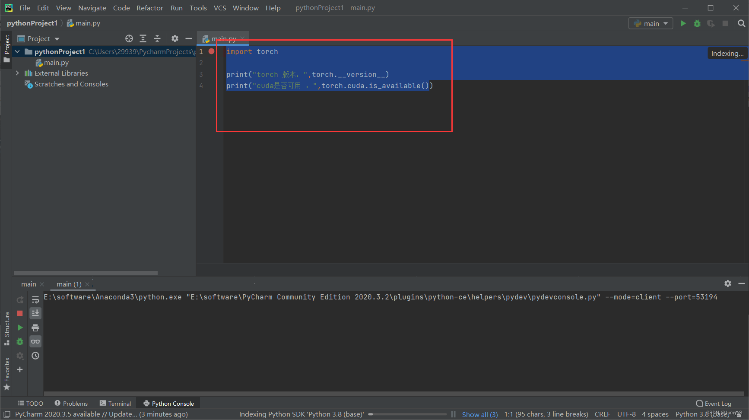
Task: Hide the console panel with minus icon
Action: coord(742,283)
